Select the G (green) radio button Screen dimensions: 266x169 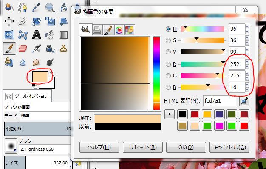(168, 76)
